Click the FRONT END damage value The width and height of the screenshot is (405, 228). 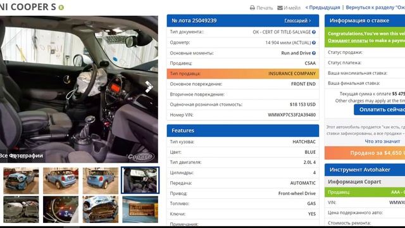click(x=303, y=84)
